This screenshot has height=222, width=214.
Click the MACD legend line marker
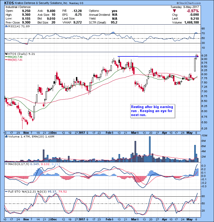[x=6, y=164]
